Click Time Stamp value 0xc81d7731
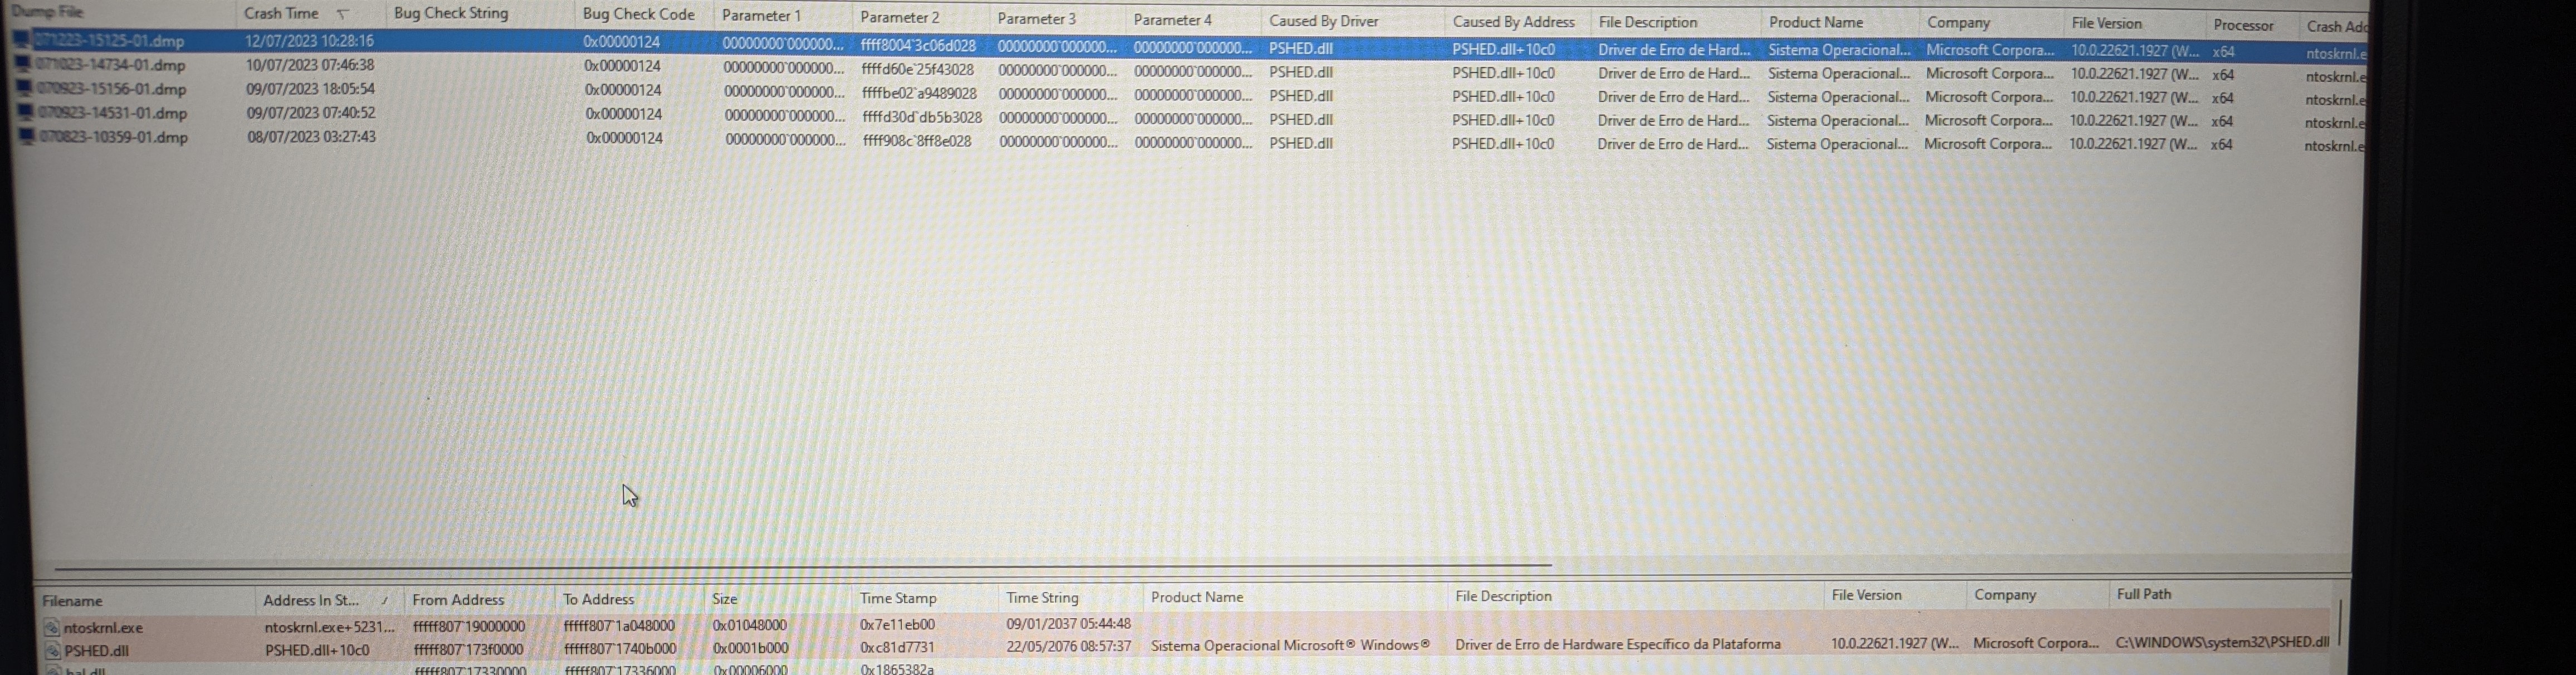Viewport: 2576px width, 675px height. click(897, 648)
